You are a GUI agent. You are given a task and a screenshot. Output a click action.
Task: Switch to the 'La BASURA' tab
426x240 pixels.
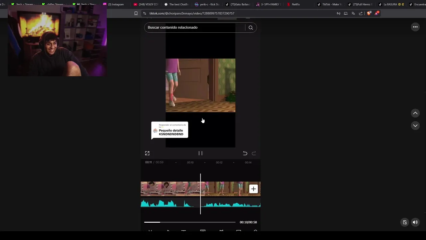391,4
